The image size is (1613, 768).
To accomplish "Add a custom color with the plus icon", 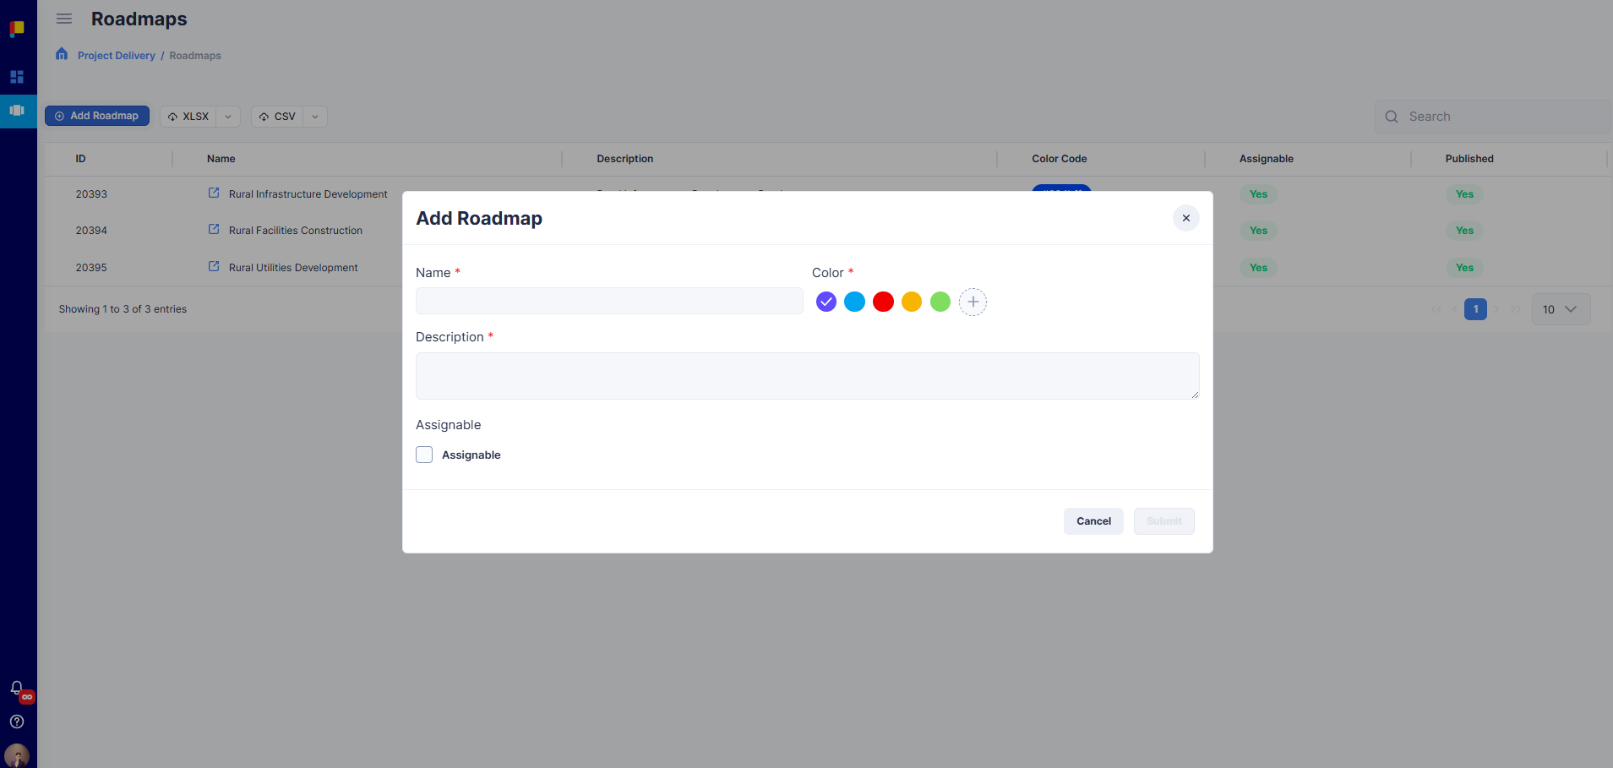I will tap(973, 302).
